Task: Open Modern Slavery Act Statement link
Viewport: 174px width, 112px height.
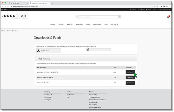Action: [98, 100]
